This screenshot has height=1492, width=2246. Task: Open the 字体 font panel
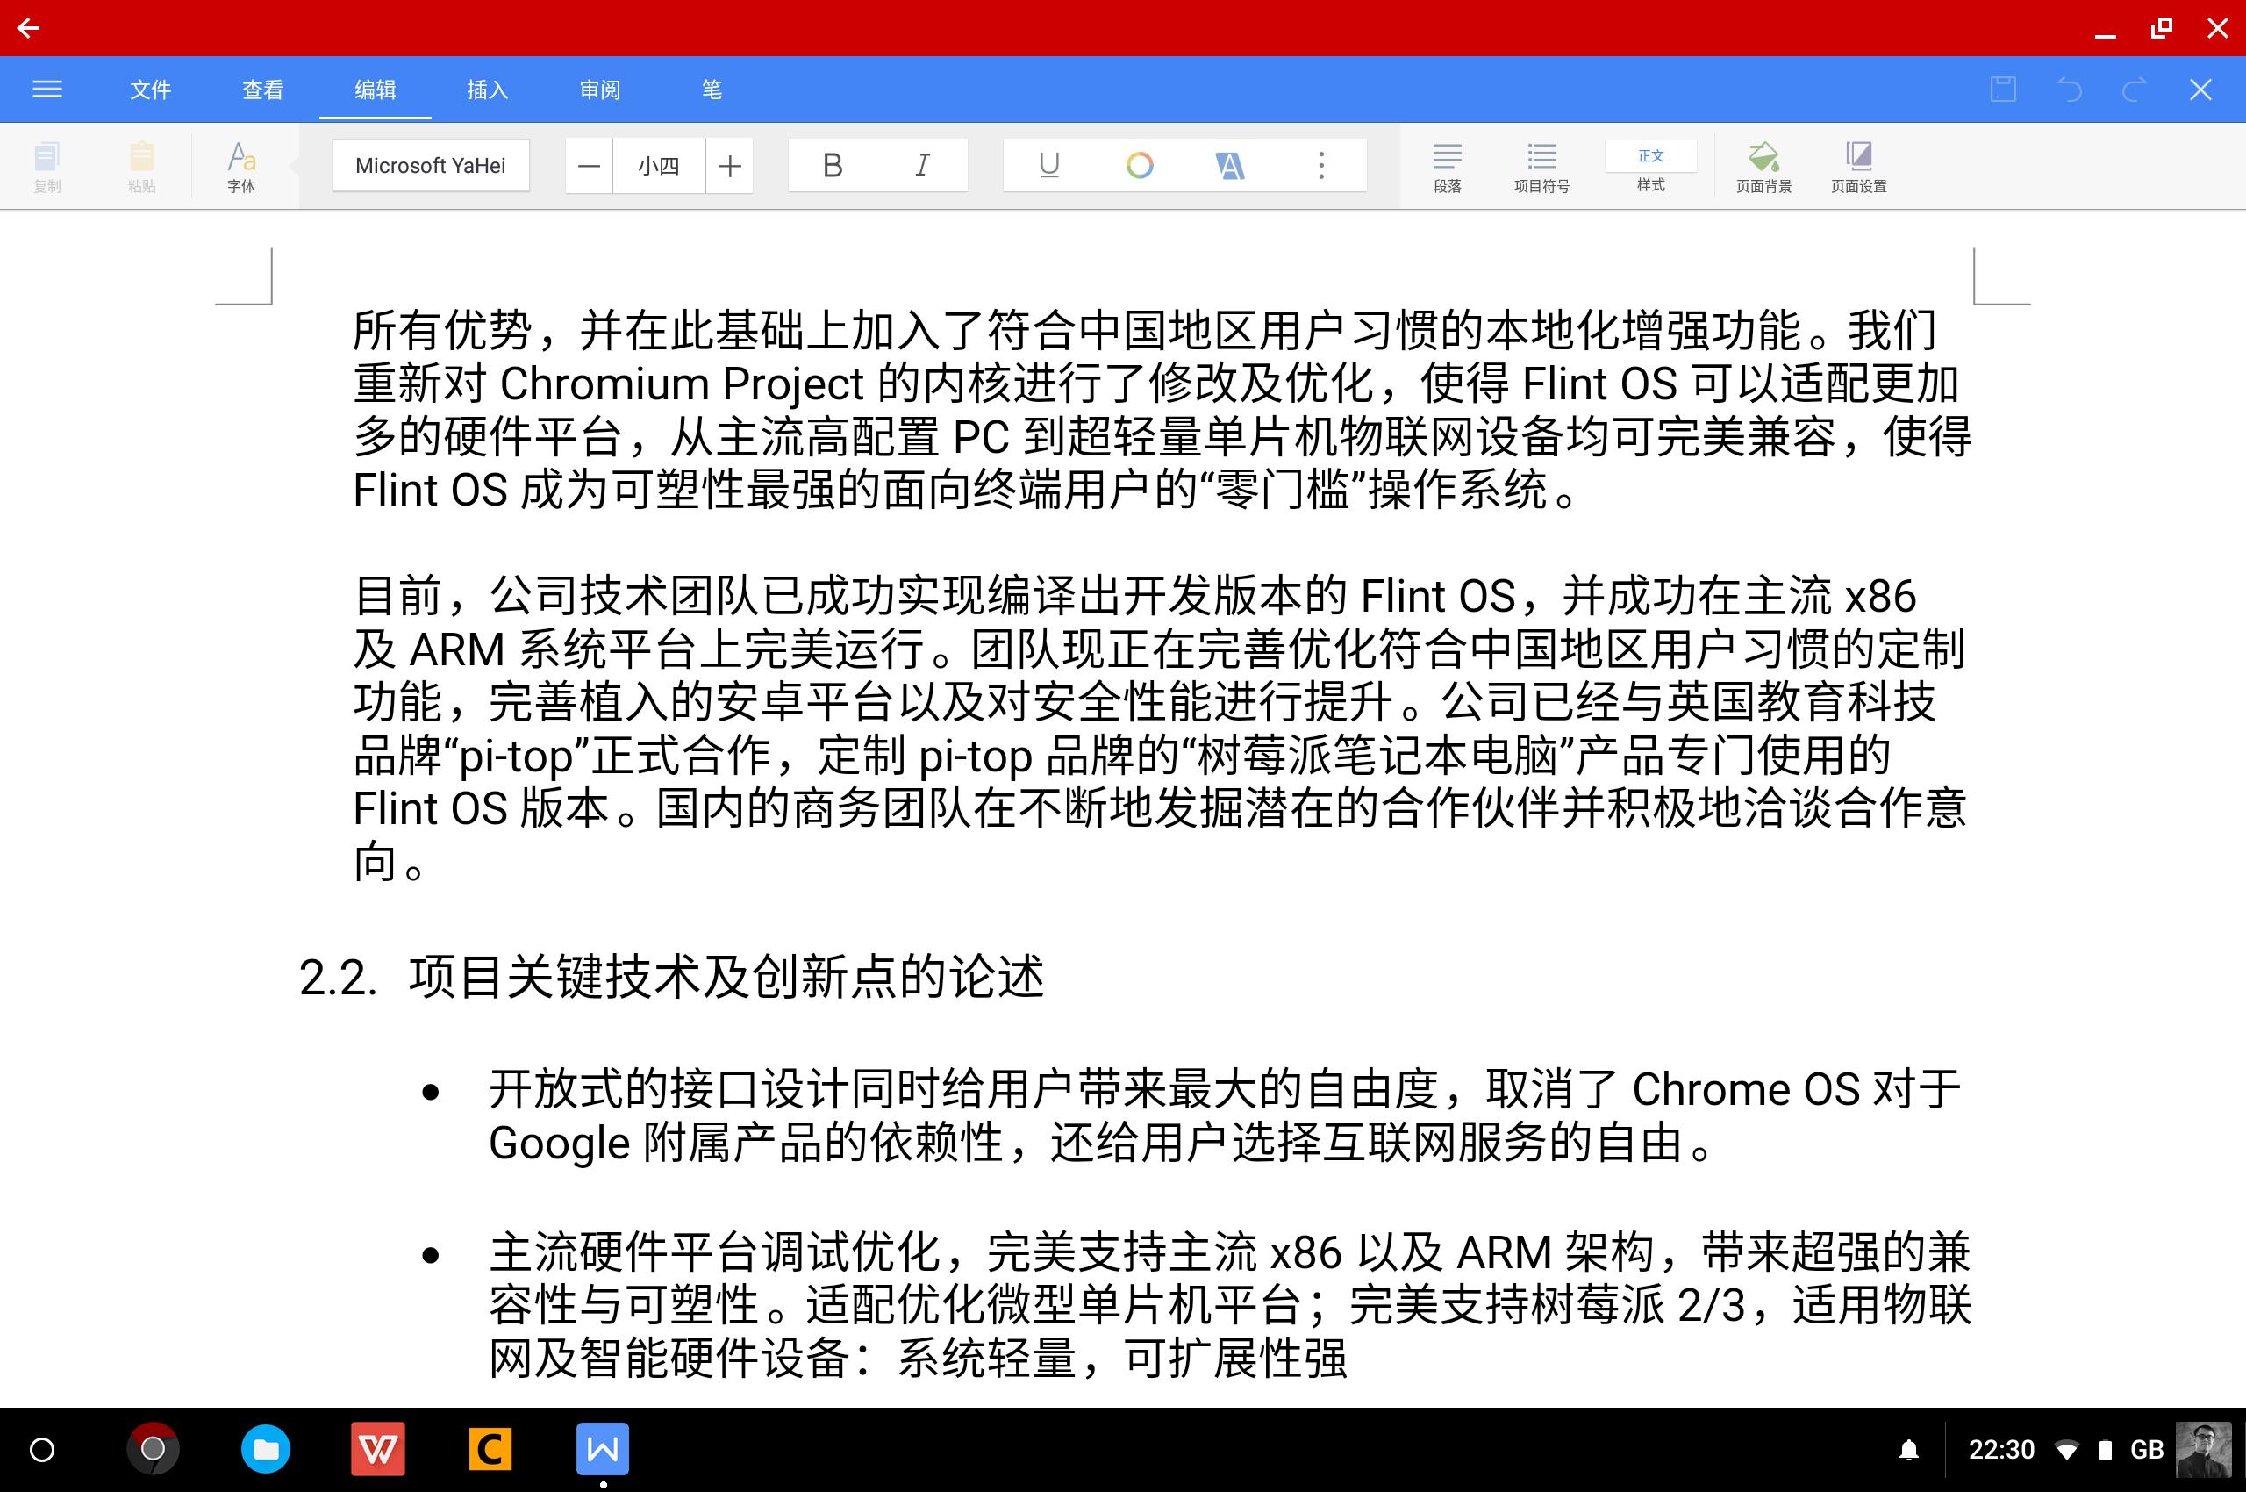pyautogui.click(x=240, y=167)
